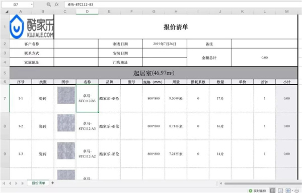This screenshot has height=193, width=302.
Task: Select the cell 卓马-8TC112-A2
Action: [x=87, y=154]
